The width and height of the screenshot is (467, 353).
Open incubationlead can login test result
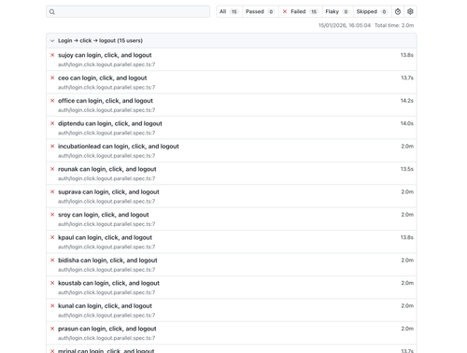click(119, 147)
